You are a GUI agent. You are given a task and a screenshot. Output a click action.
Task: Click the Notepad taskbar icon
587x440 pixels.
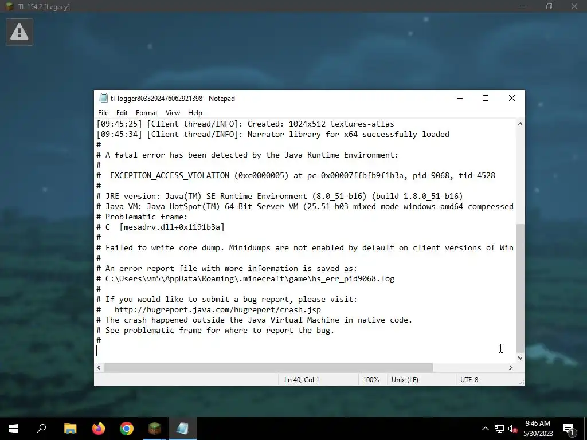[183, 429]
